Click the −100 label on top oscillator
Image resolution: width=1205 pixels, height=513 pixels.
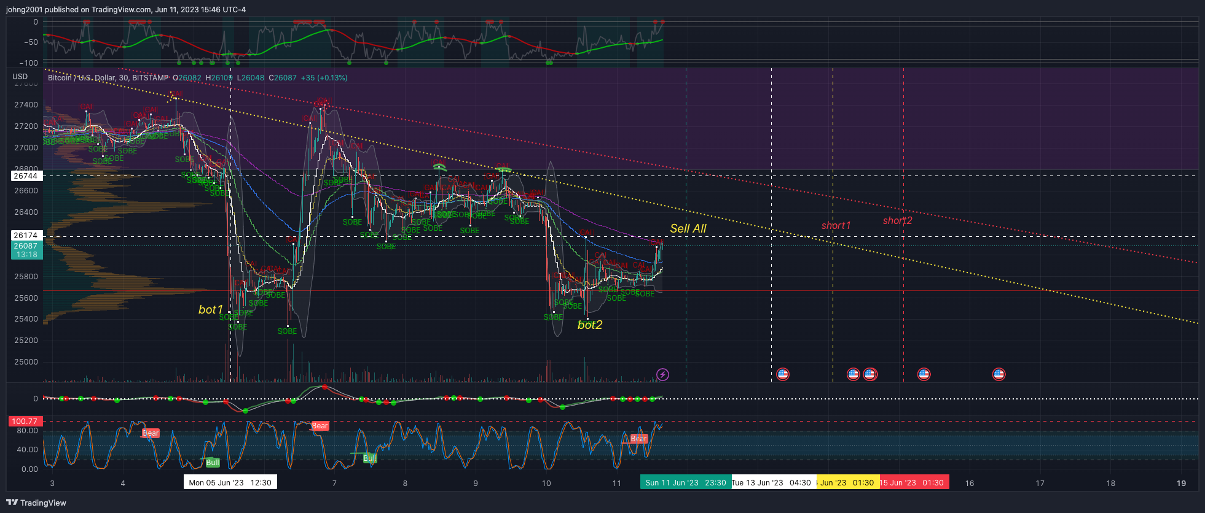pos(28,63)
